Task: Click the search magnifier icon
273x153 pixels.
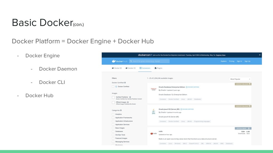Action: (x=131, y=61)
